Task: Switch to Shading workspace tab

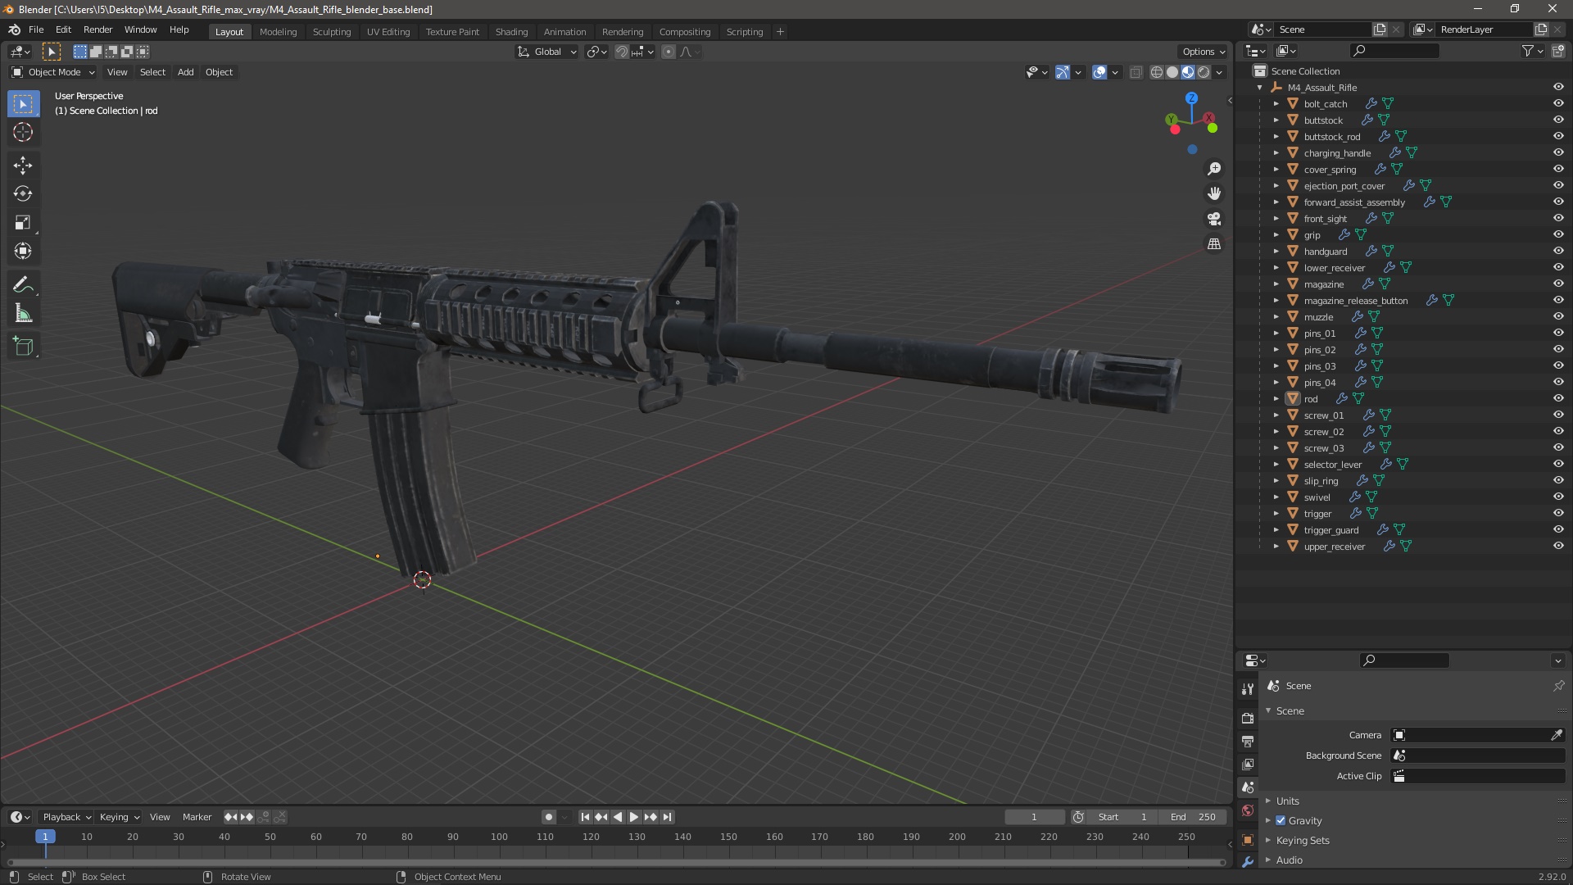Action: (511, 32)
